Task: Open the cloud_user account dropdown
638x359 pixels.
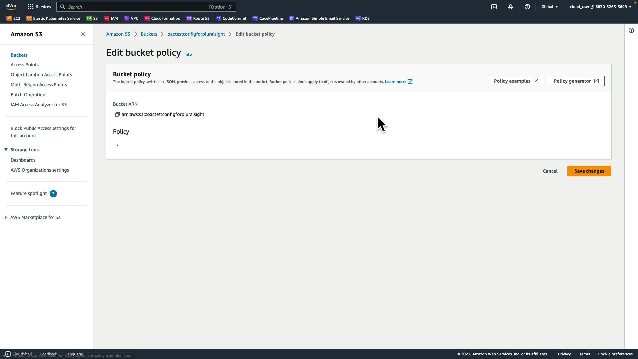Action: [x=600, y=7]
